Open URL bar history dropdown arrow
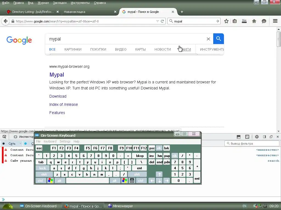The height and width of the screenshot is (210, 281). [158, 21]
